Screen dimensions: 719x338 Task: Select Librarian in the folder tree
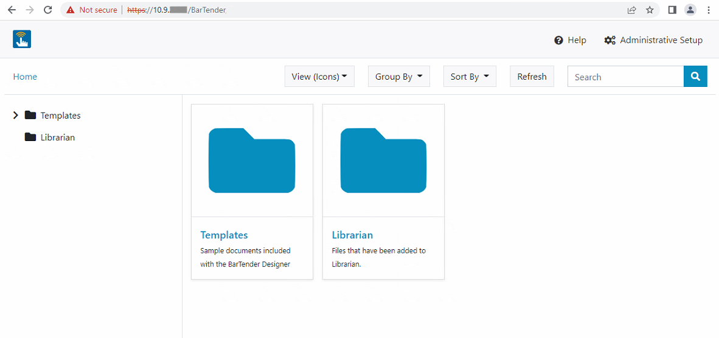tap(57, 137)
